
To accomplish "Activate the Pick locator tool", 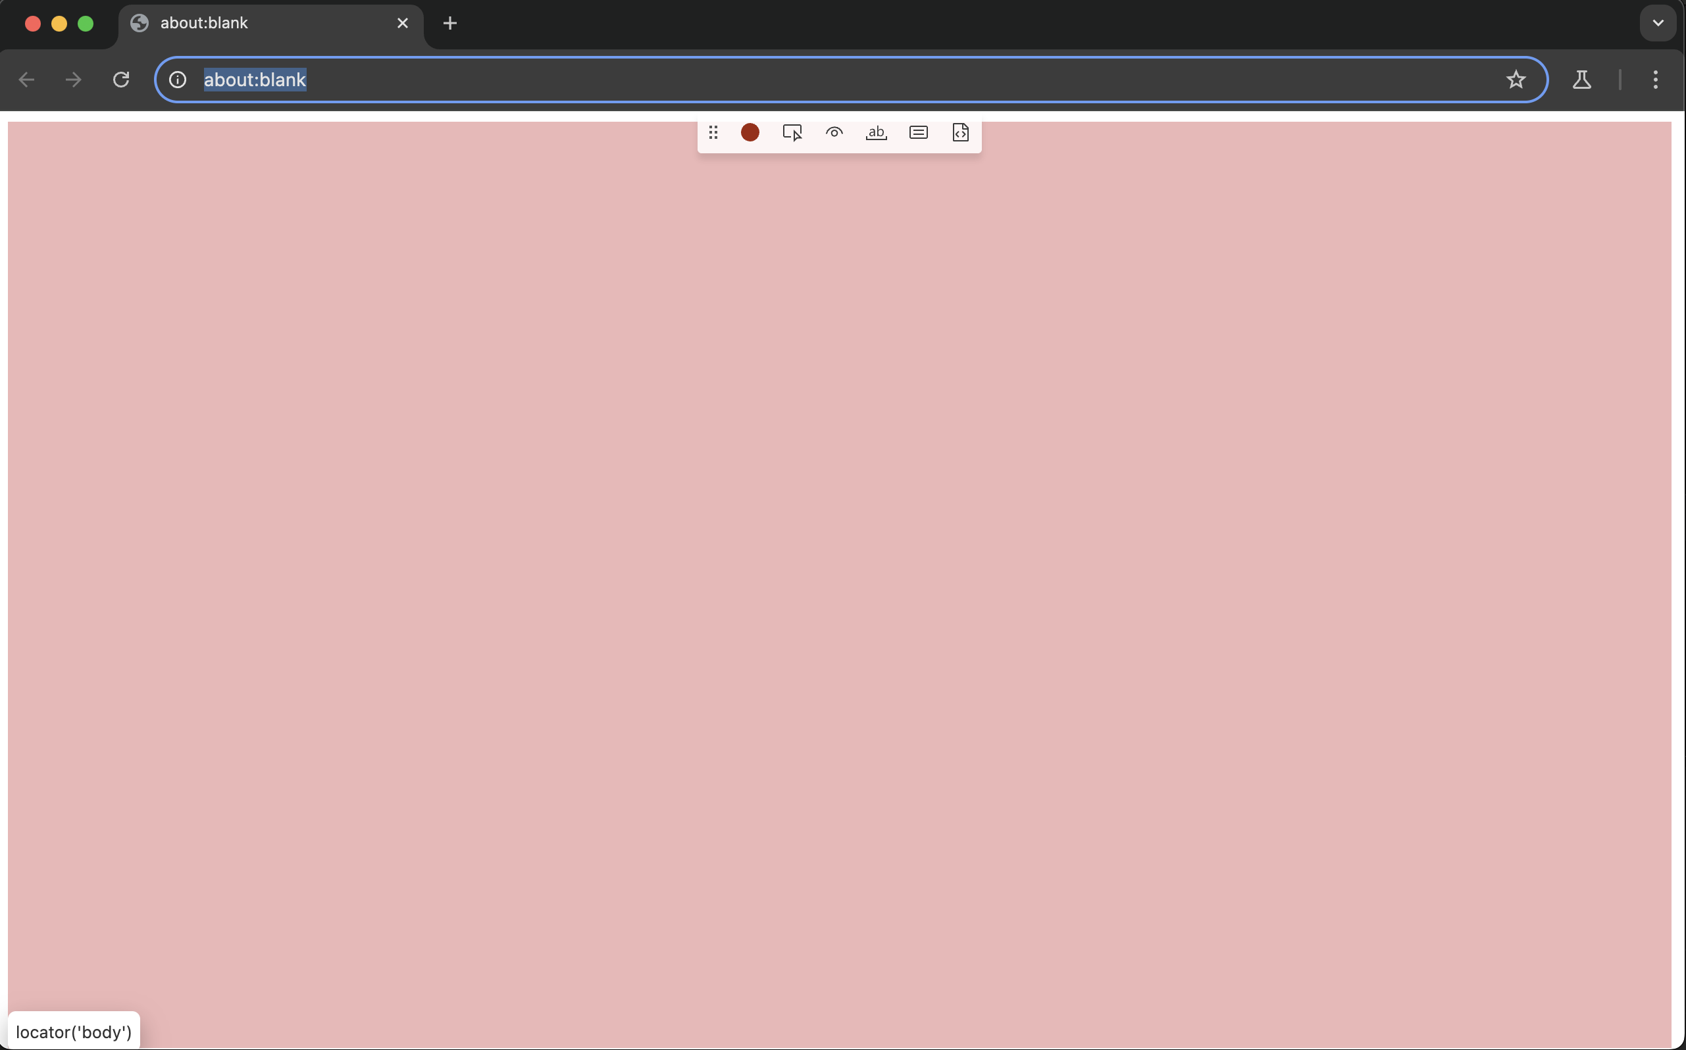I will coord(792,132).
